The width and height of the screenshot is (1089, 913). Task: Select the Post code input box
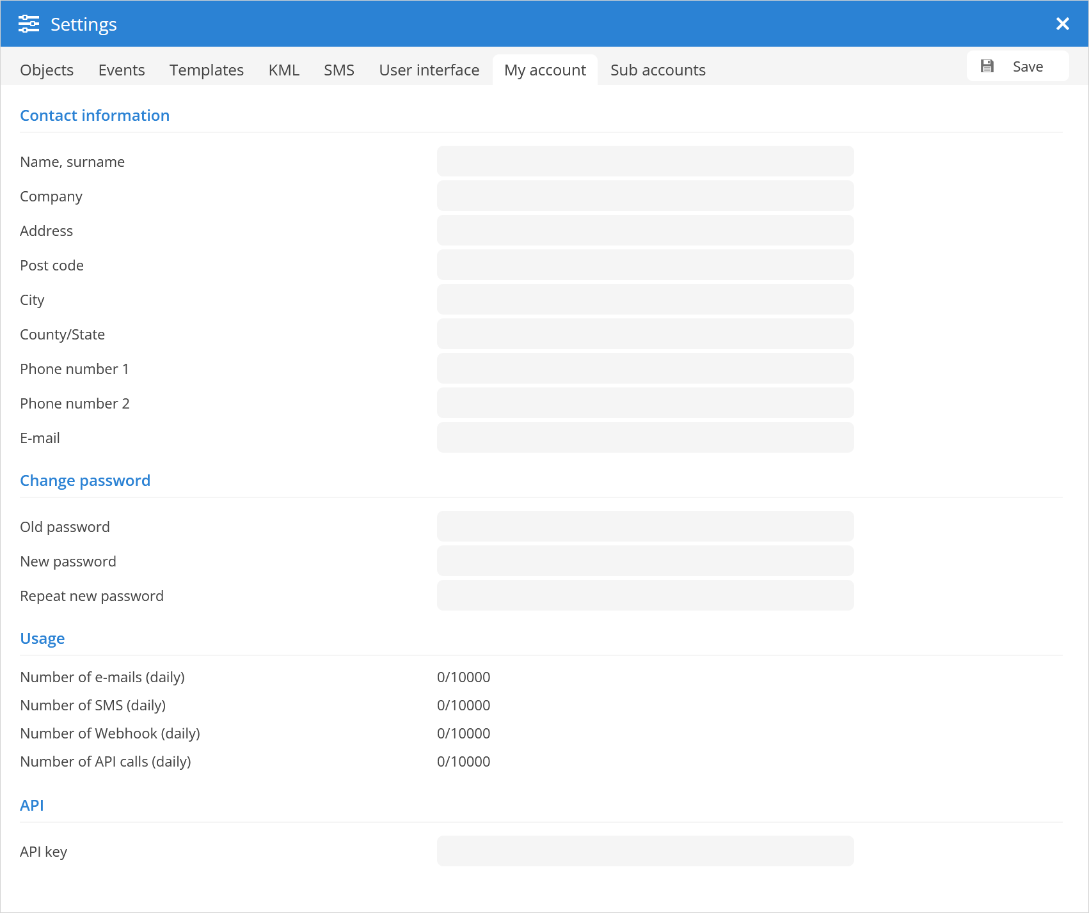point(645,265)
